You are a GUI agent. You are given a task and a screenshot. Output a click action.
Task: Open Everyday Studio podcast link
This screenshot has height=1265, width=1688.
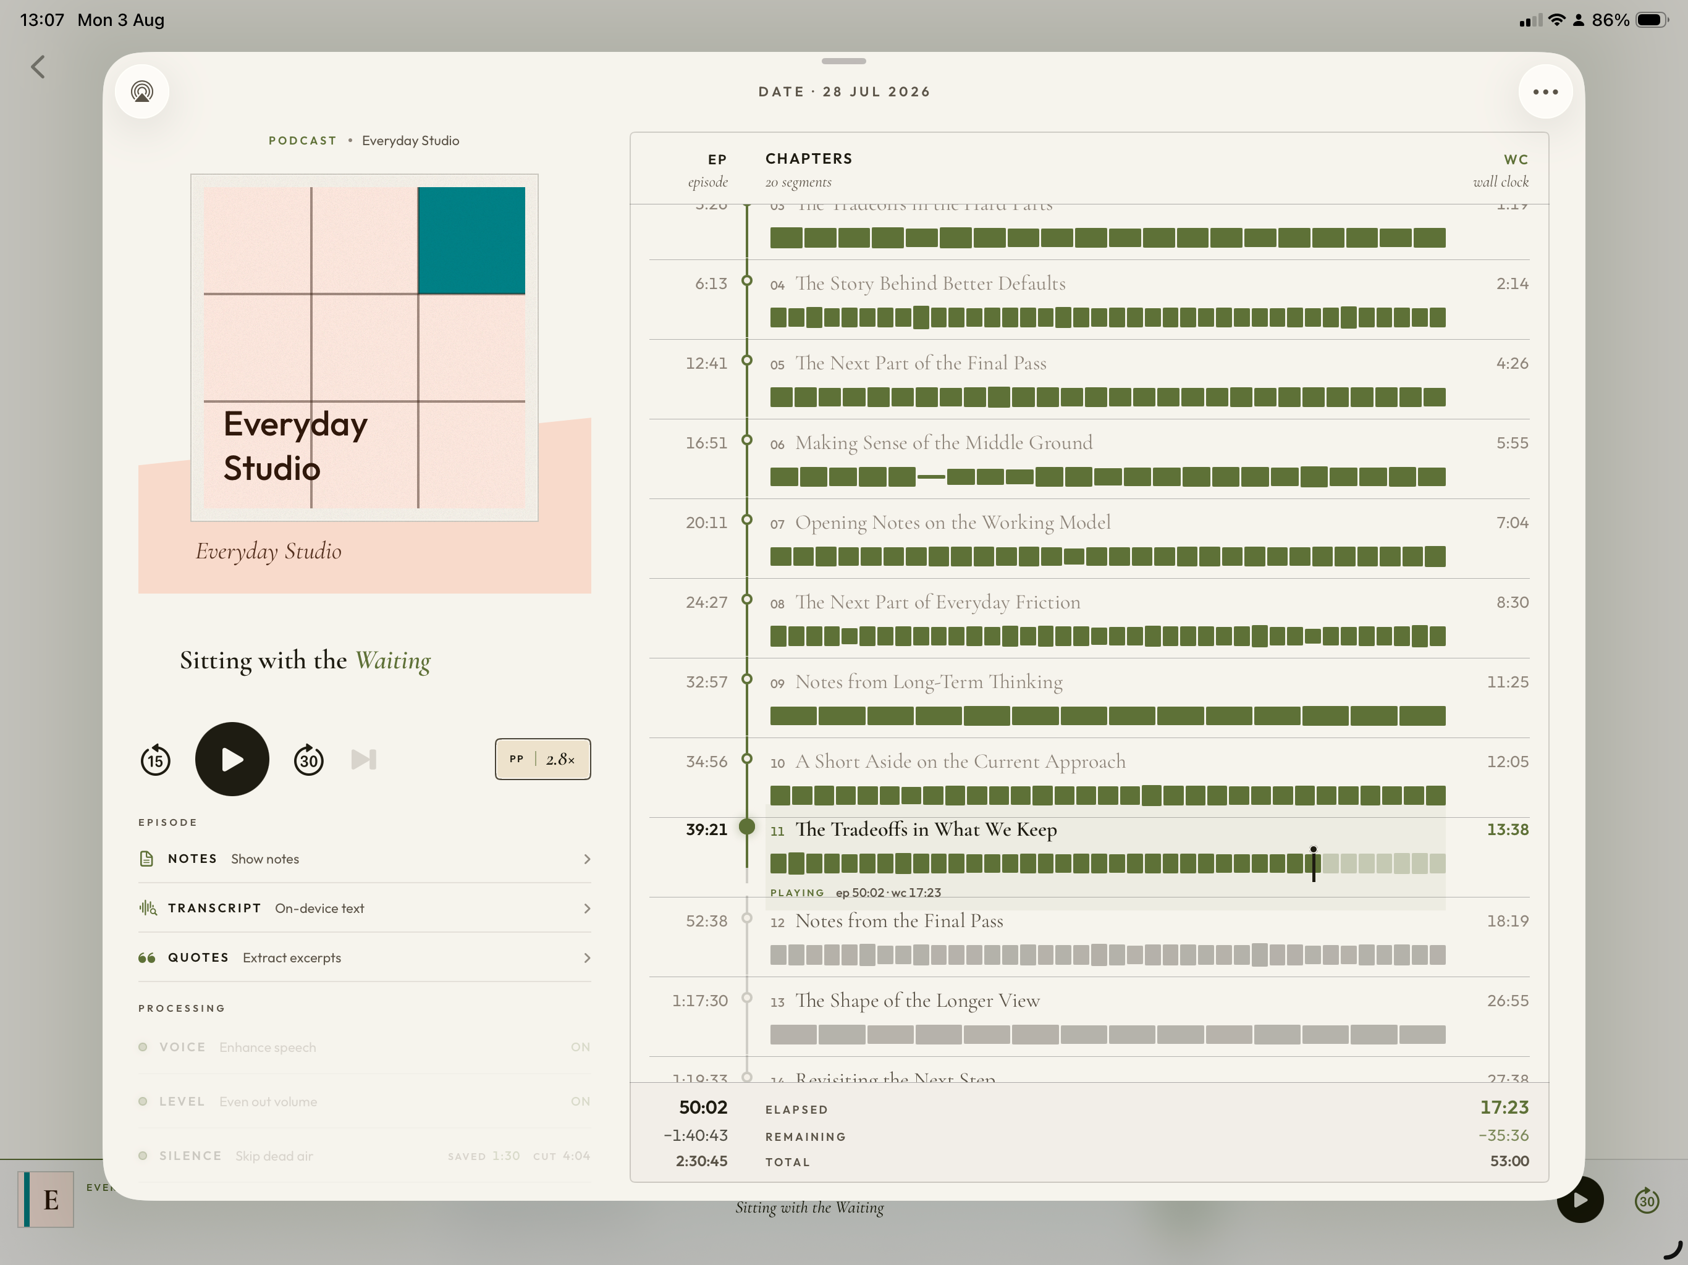[410, 140]
